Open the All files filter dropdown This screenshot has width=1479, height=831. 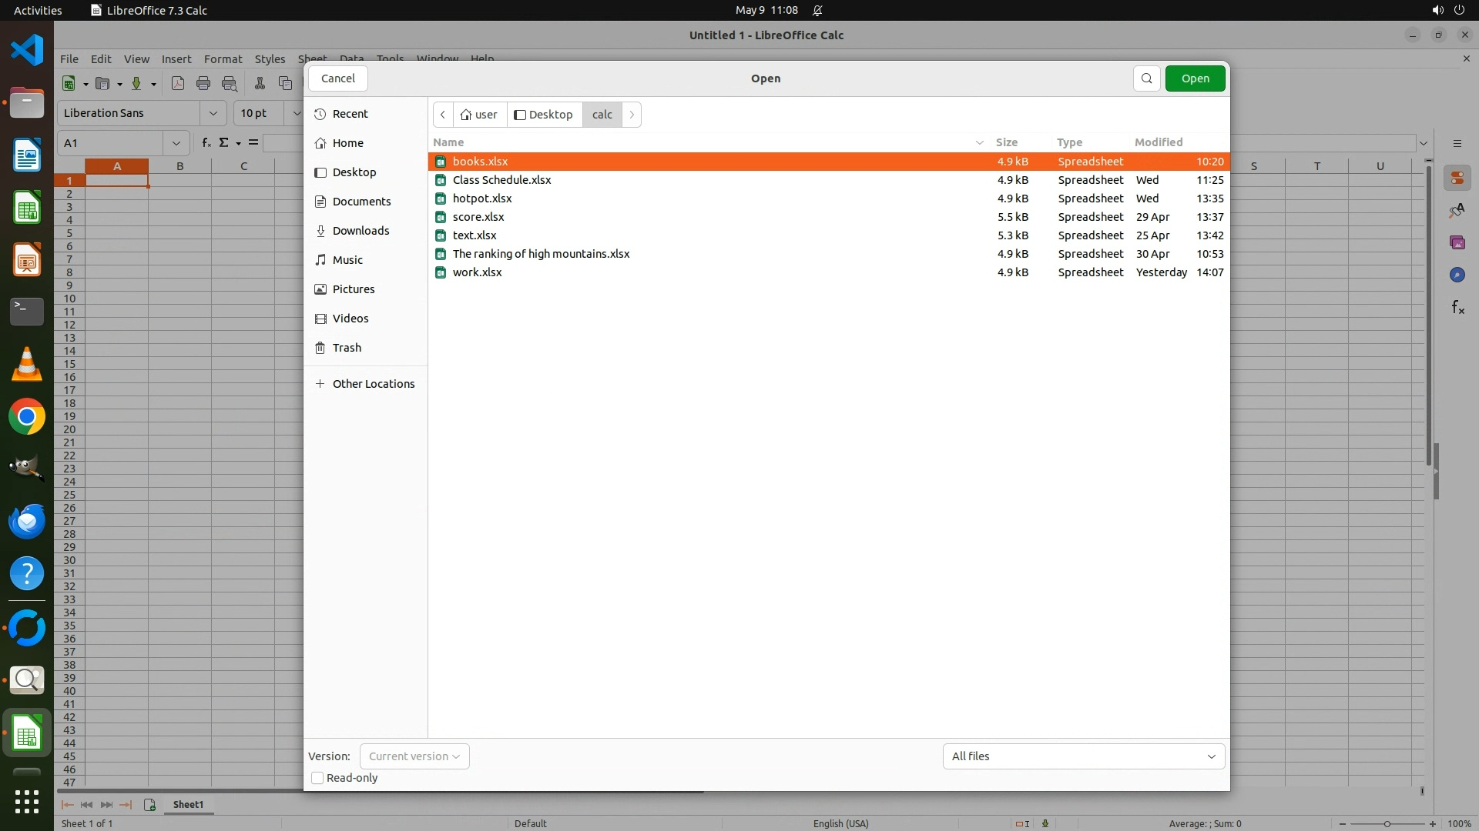click(1083, 756)
